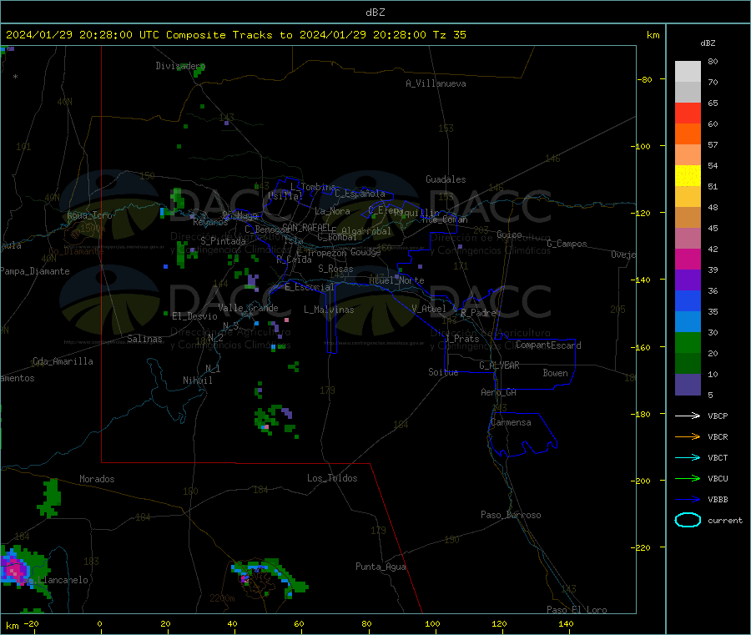Click the cyan VBCT arrow in legend
This screenshot has width=751, height=635.
pos(688,458)
